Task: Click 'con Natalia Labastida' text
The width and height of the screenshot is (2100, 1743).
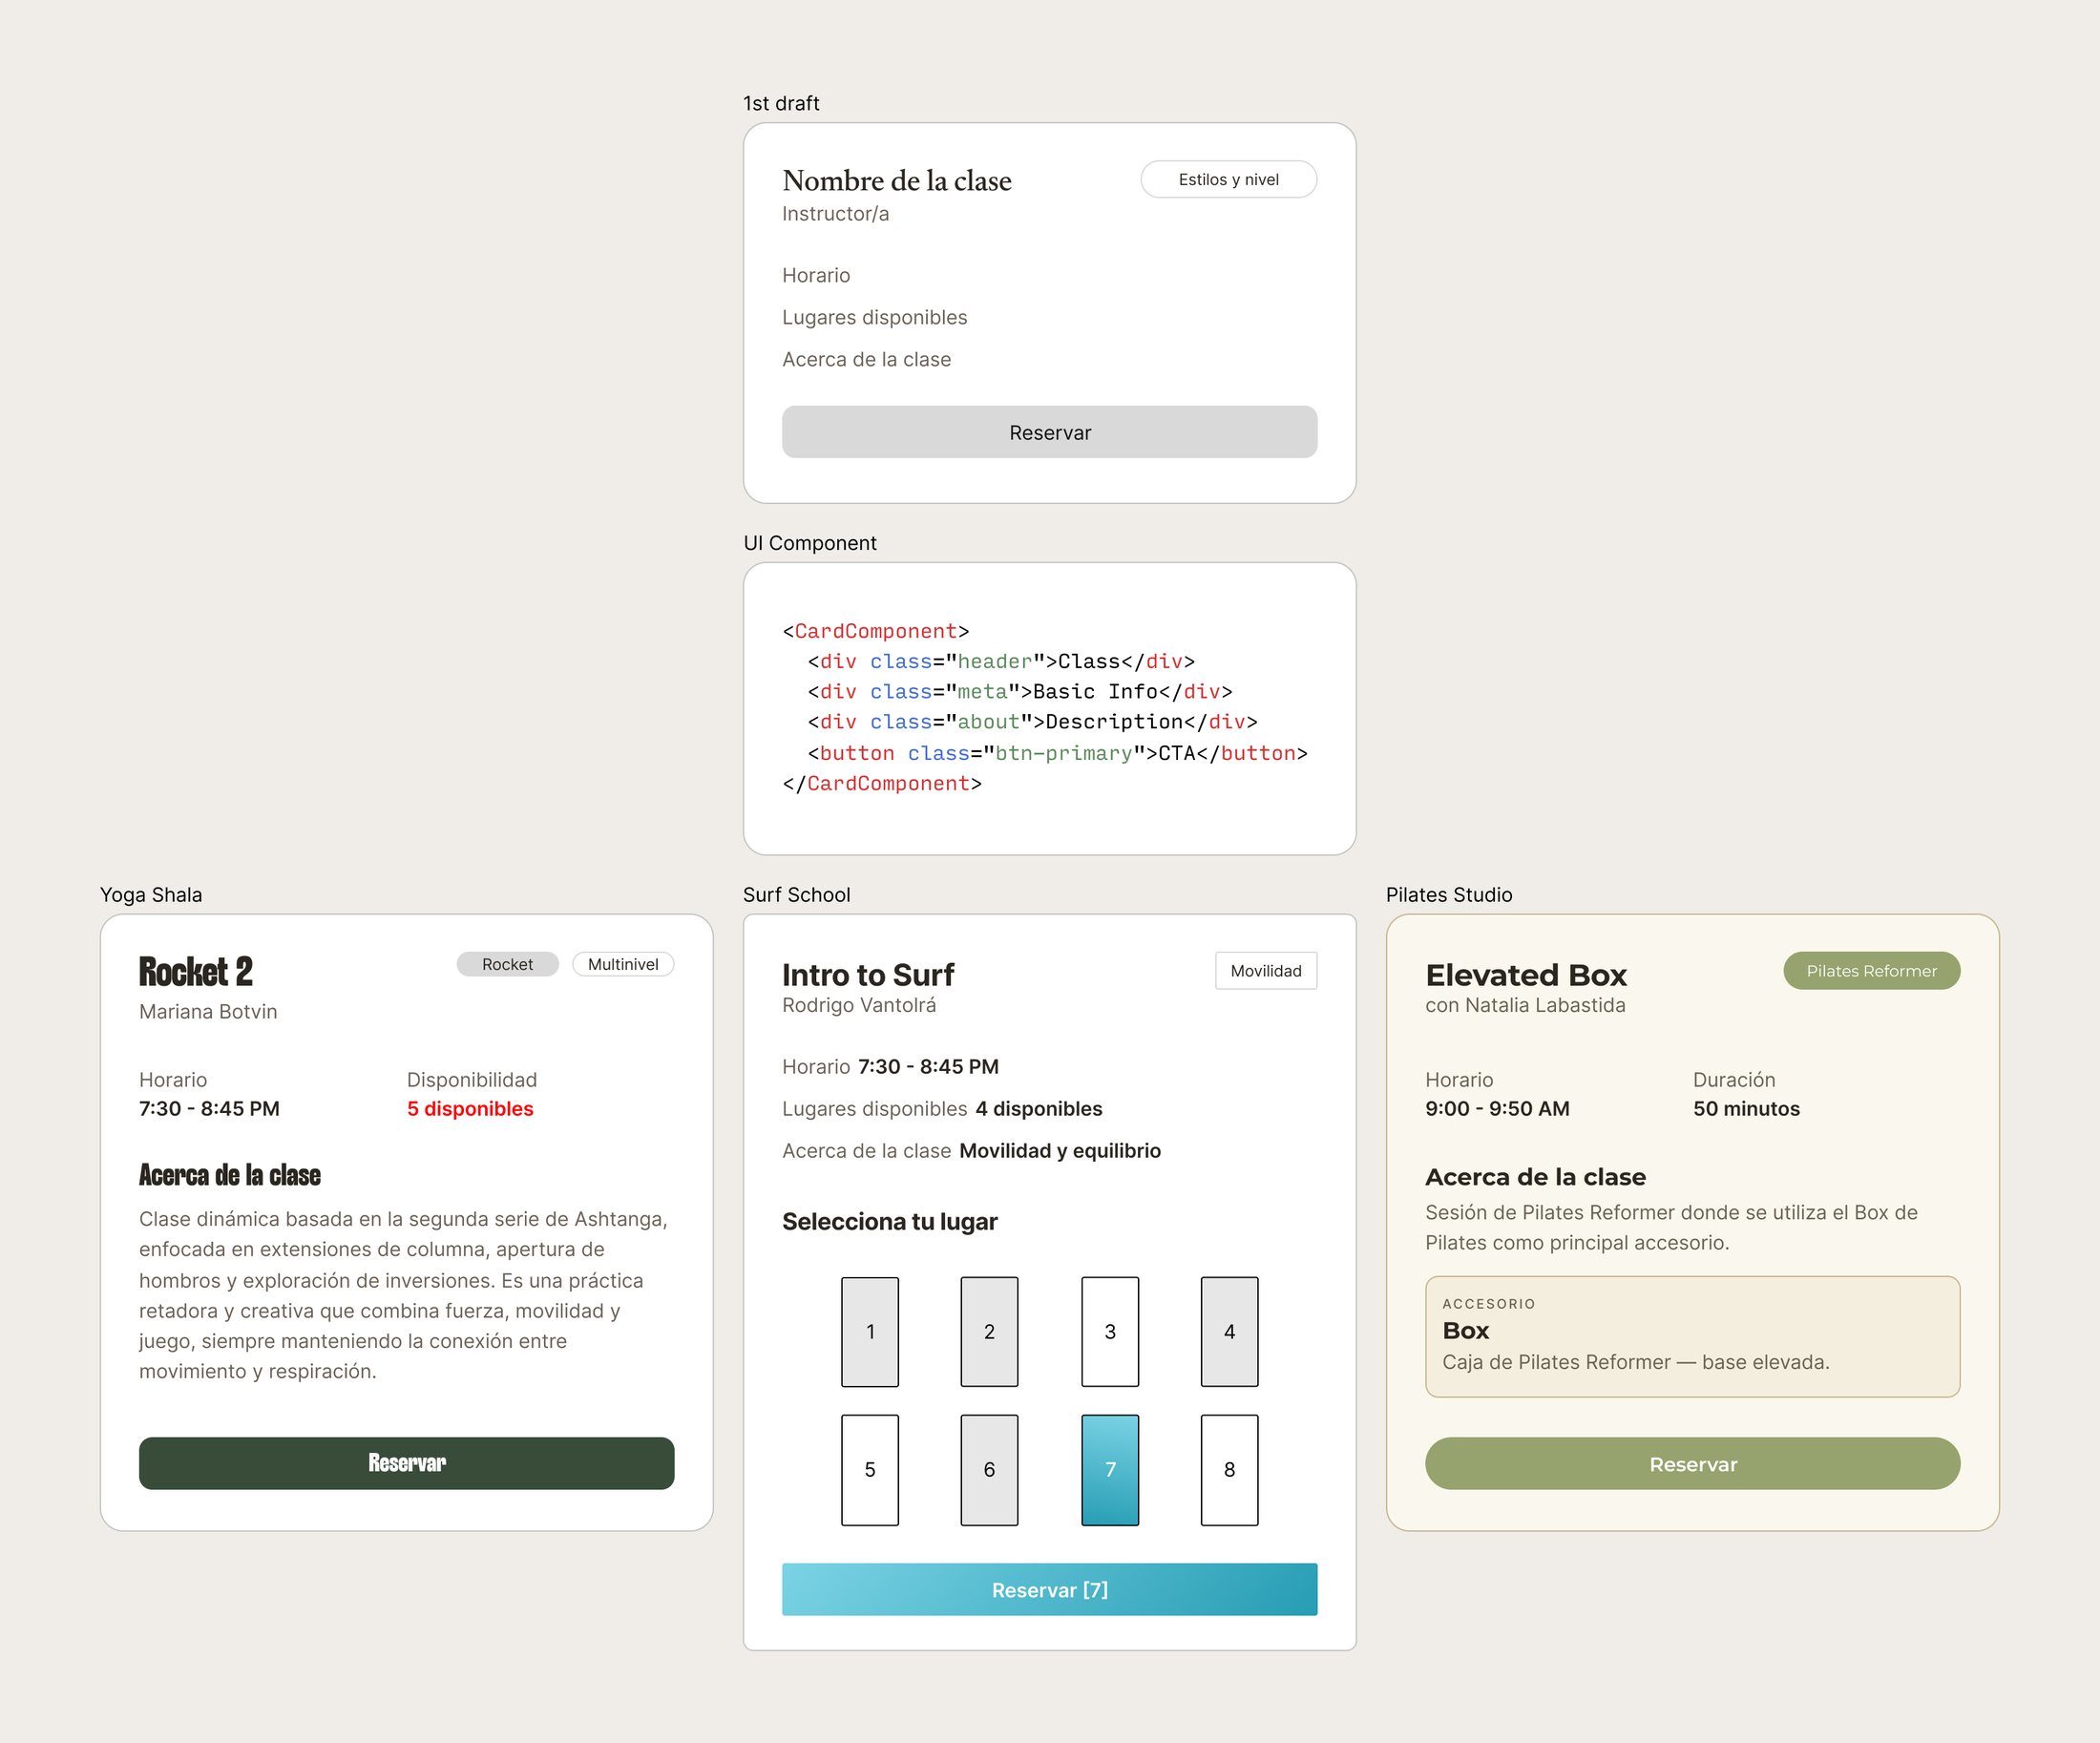Action: [1525, 1005]
